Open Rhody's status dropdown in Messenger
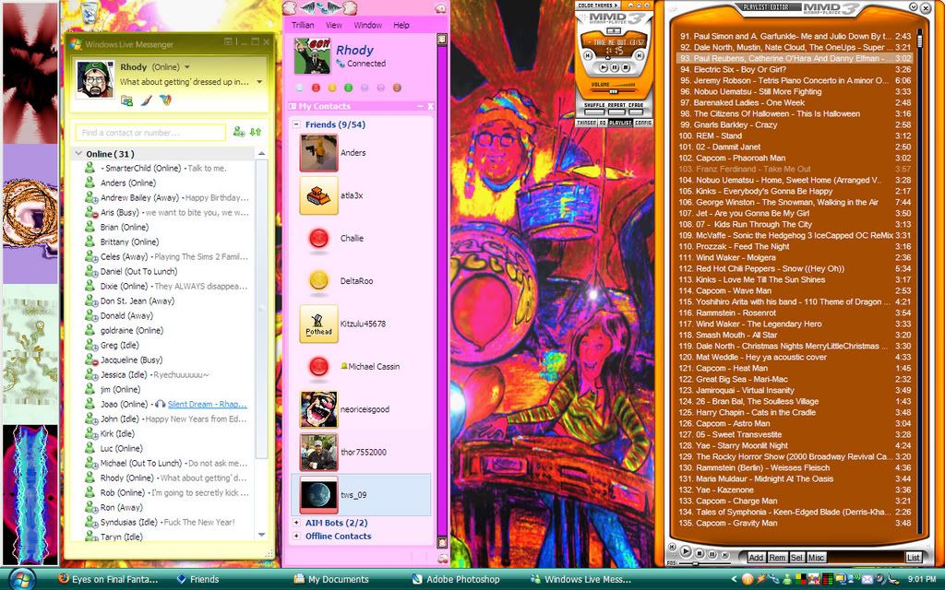This screenshot has width=945, height=590. pyautogui.click(x=186, y=66)
